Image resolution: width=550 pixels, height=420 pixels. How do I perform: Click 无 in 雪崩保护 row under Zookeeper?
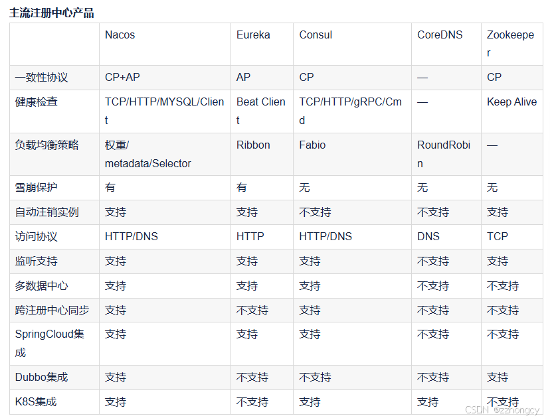[492, 187]
